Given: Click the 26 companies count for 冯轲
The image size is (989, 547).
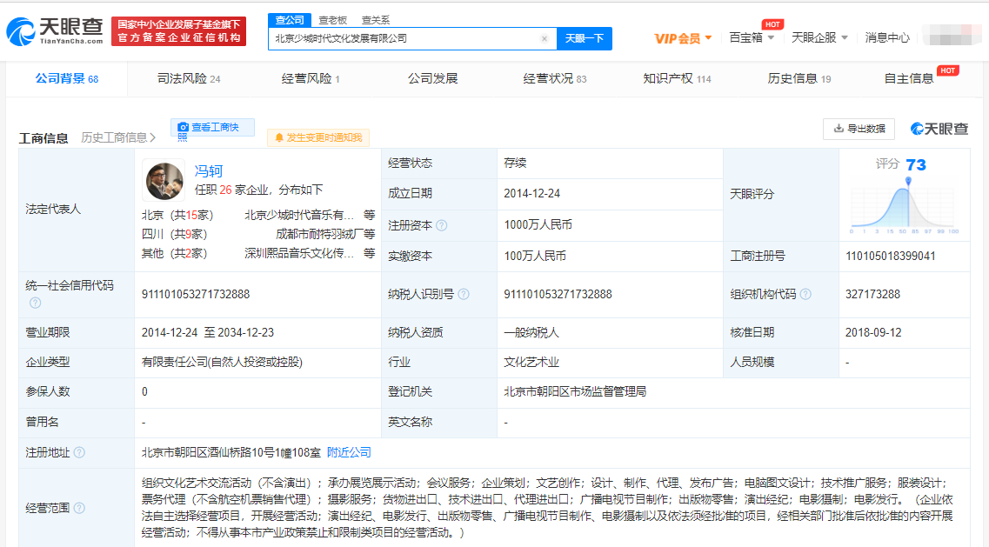Looking at the screenshot, I should (226, 190).
